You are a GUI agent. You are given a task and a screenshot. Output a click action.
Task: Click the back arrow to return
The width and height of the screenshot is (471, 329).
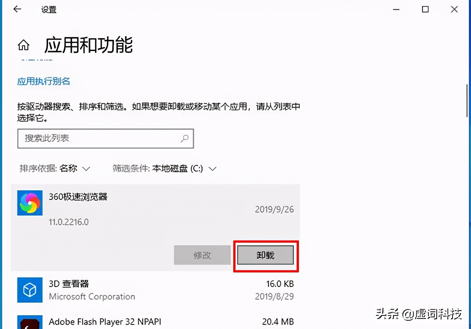(17, 9)
